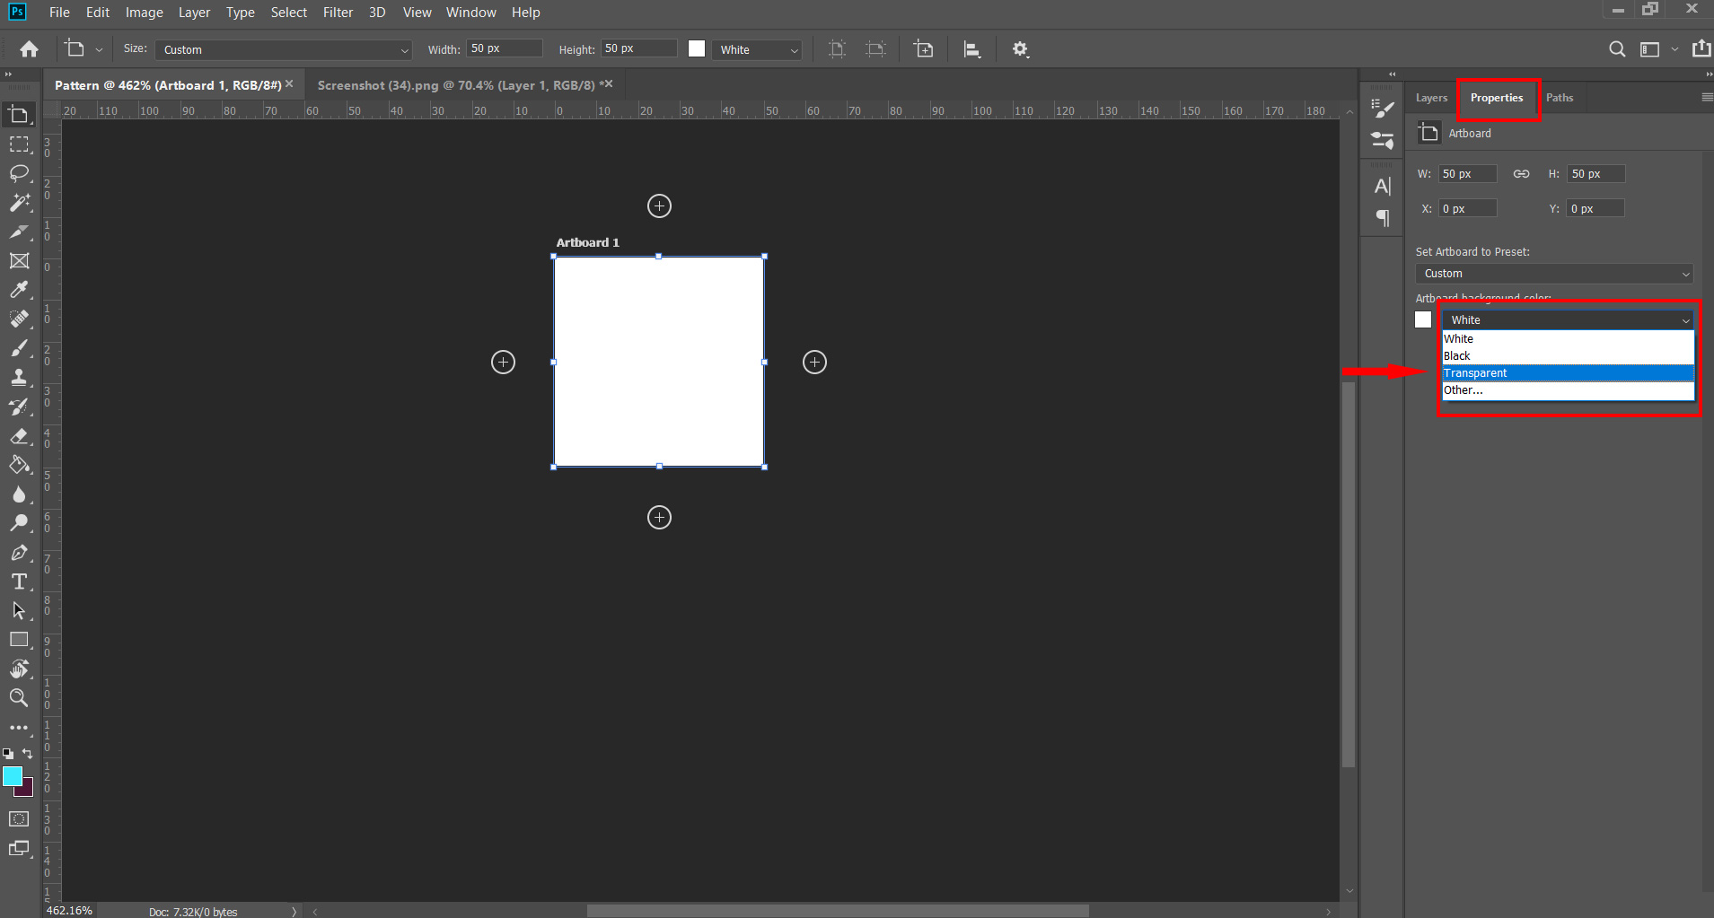
Task: Click the cyan foreground color swatch
Action: [12, 776]
